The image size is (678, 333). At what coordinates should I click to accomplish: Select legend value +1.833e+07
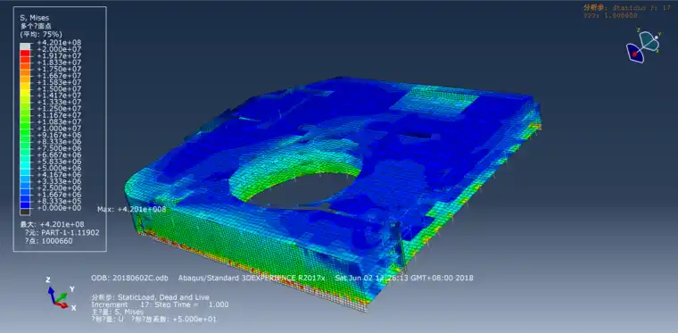click(x=59, y=62)
